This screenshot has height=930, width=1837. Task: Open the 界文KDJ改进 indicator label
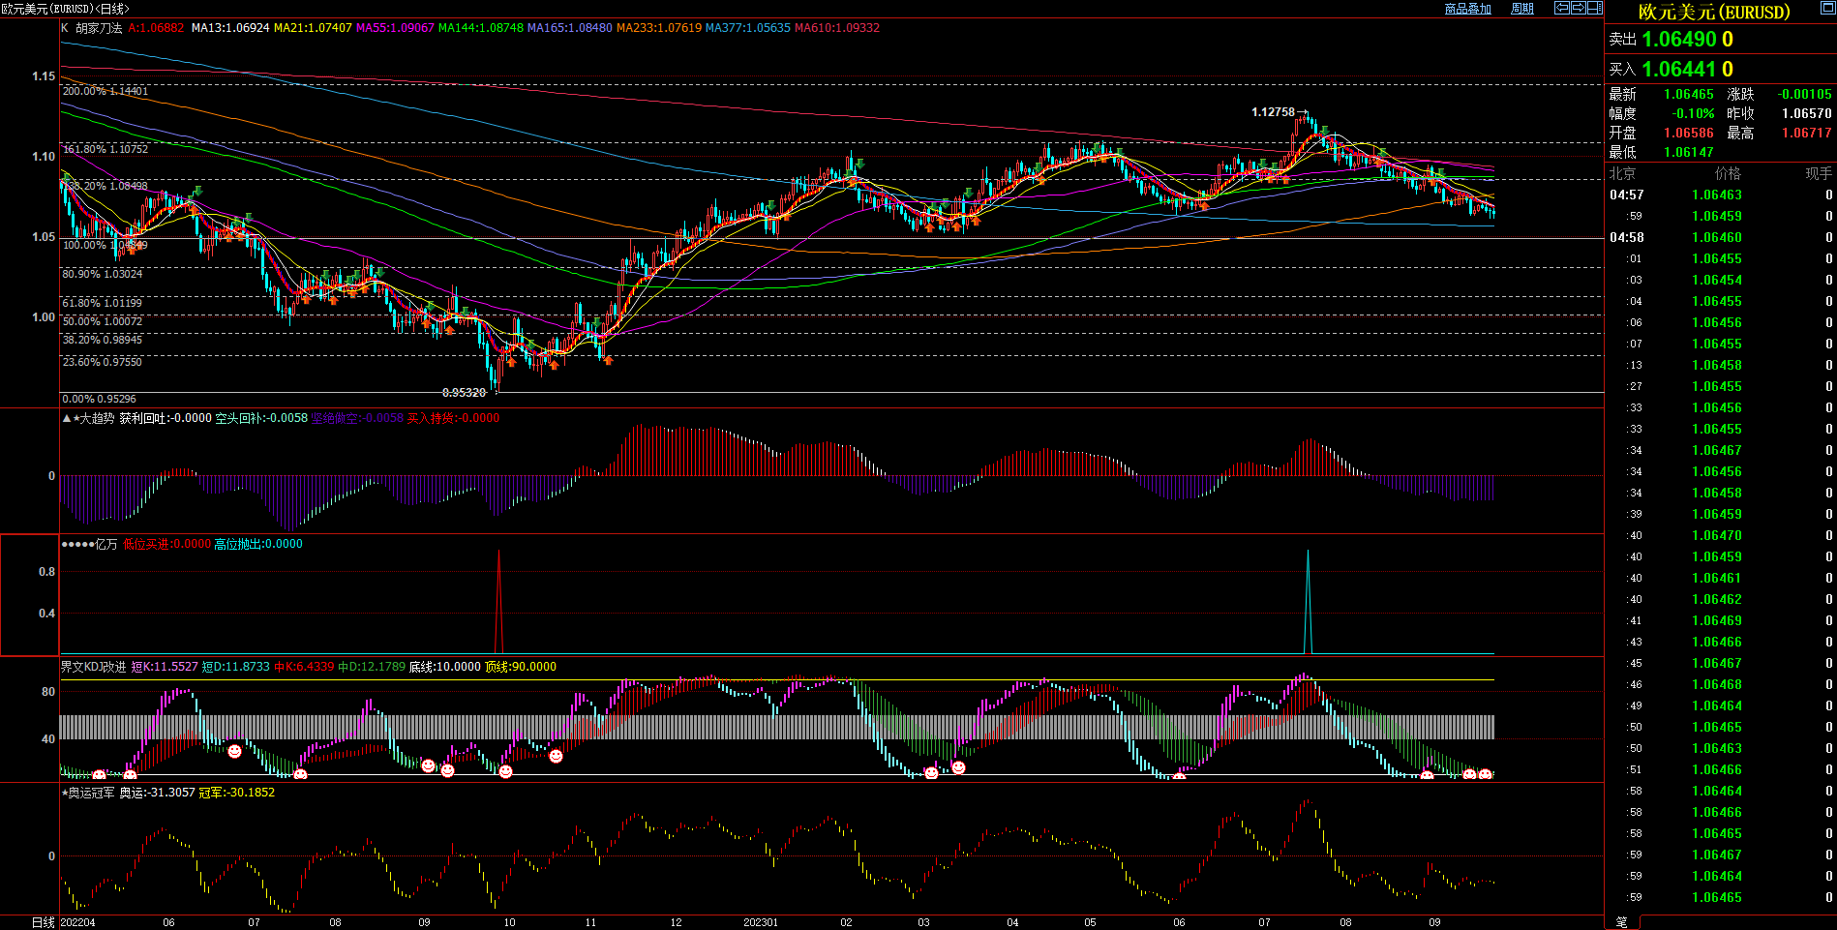(93, 667)
